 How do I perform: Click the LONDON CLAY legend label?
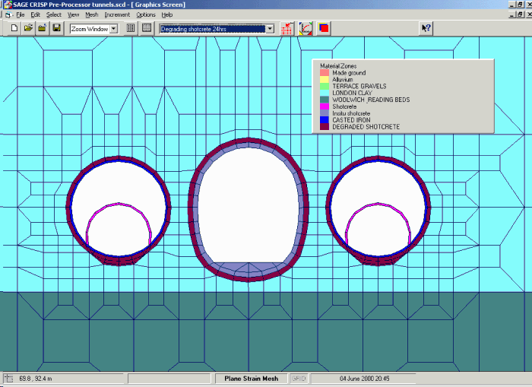(x=352, y=93)
